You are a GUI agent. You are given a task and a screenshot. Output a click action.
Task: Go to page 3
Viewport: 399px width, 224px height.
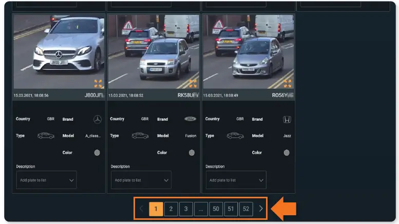click(186, 209)
